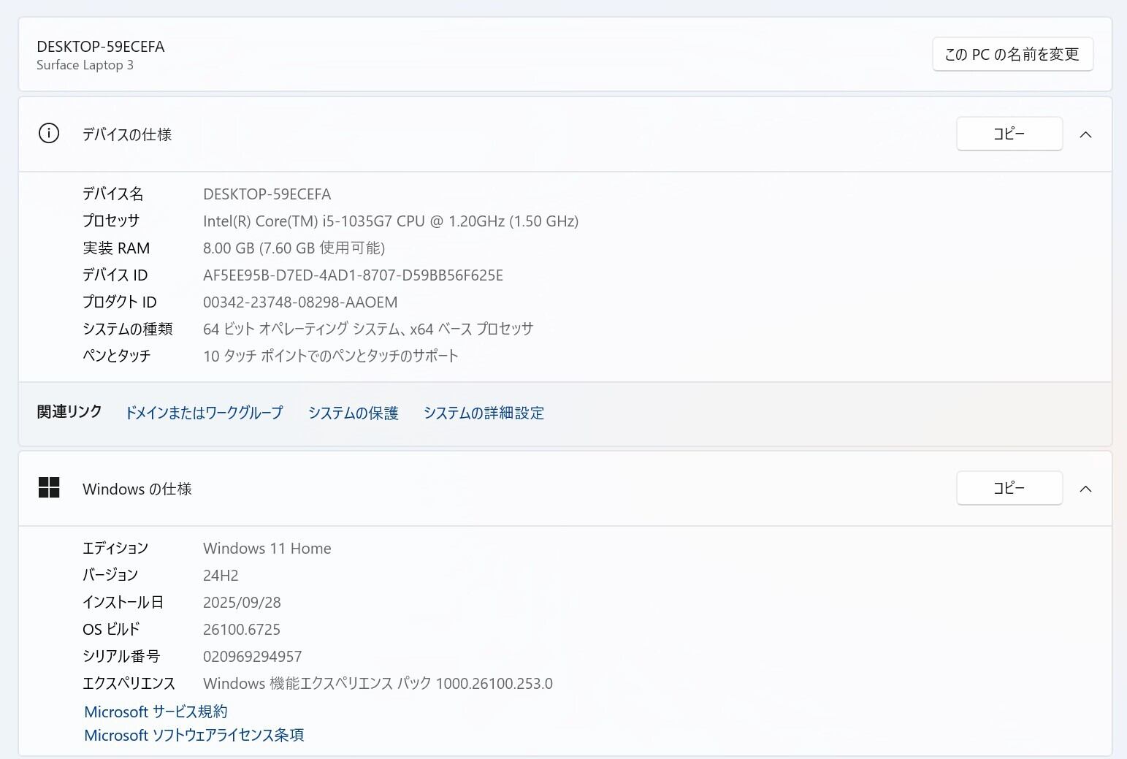Click the install date 2025/09/28
This screenshot has width=1127, height=759.
point(242,603)
